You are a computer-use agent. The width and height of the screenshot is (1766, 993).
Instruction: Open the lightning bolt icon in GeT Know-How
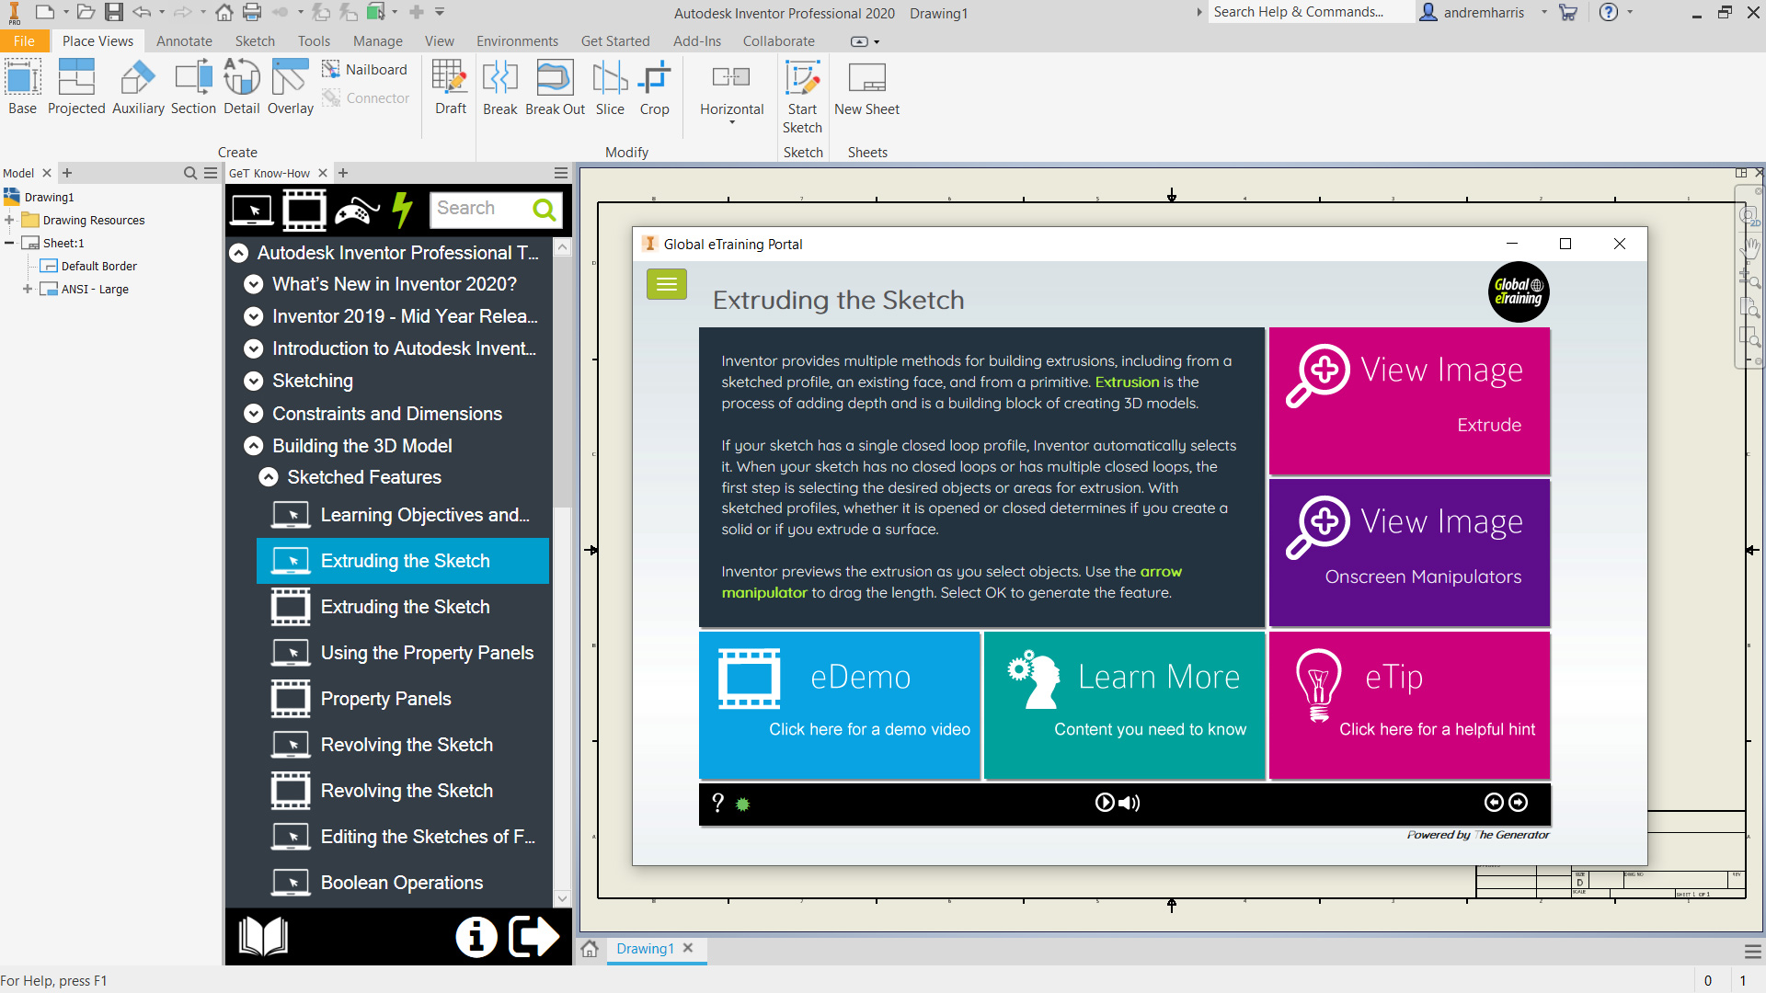click(402, 211)
